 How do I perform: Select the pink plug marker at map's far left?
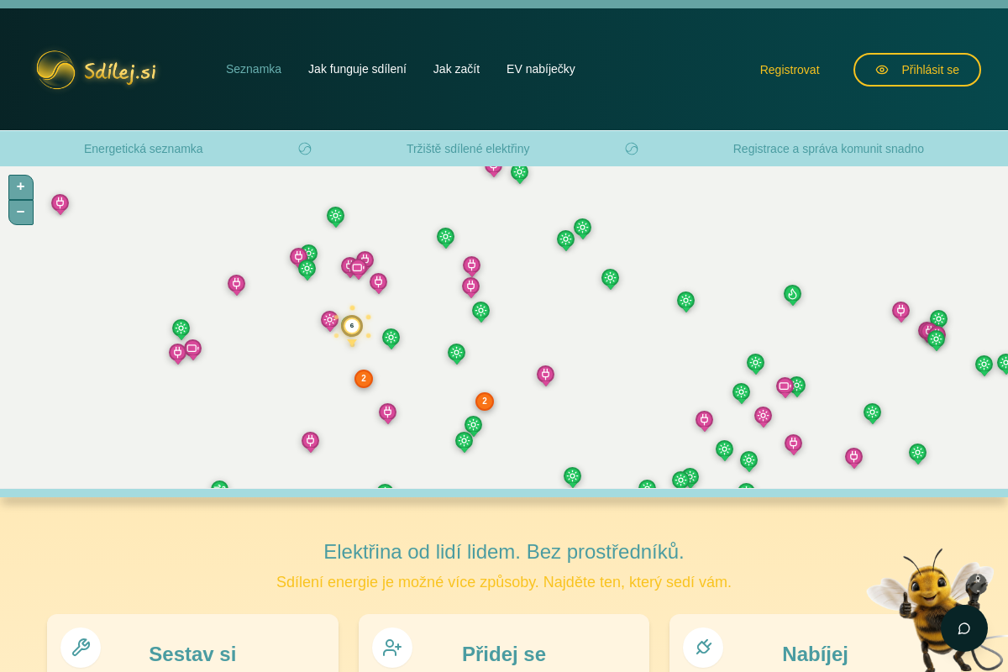click(x=60, y=203)
